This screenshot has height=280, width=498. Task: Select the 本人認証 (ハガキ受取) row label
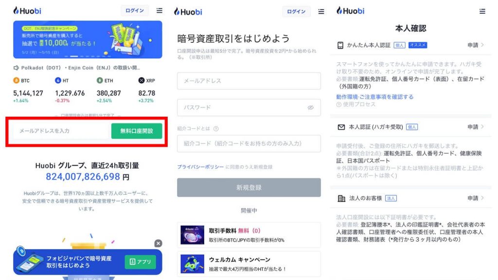pyautogui.click(x=376, y=127)
